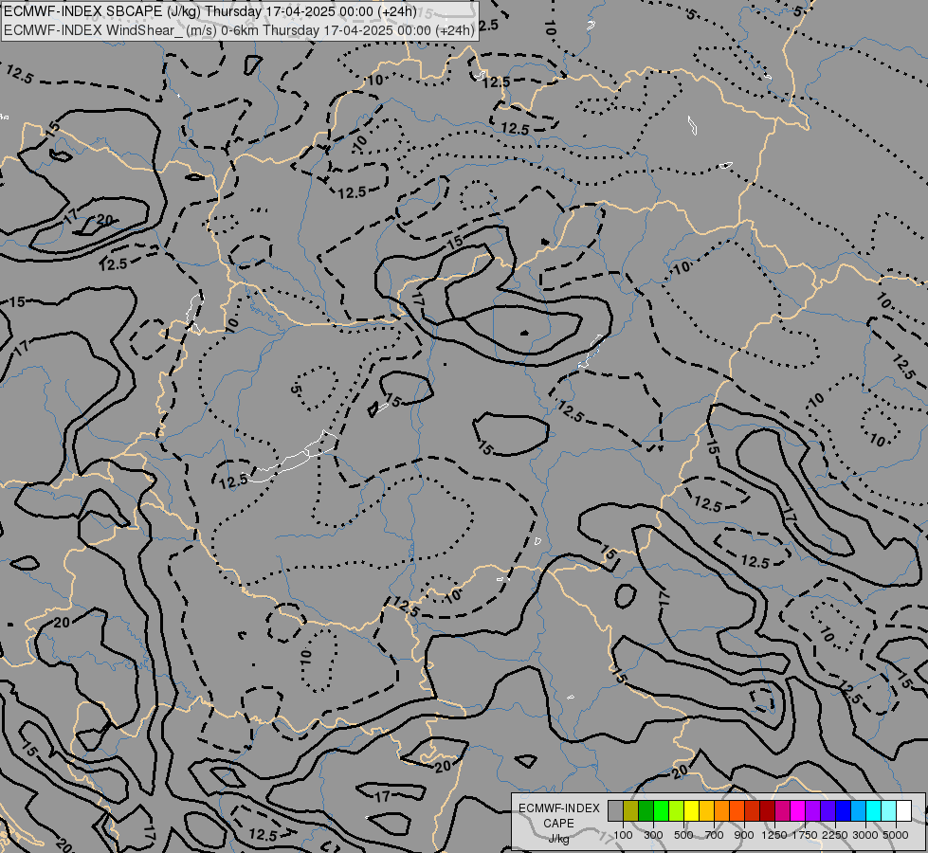Choose the bright green CAPE legend swatch

point(661,810)
